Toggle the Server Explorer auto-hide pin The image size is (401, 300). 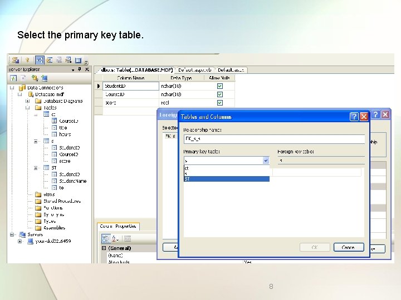pos(80,69)
